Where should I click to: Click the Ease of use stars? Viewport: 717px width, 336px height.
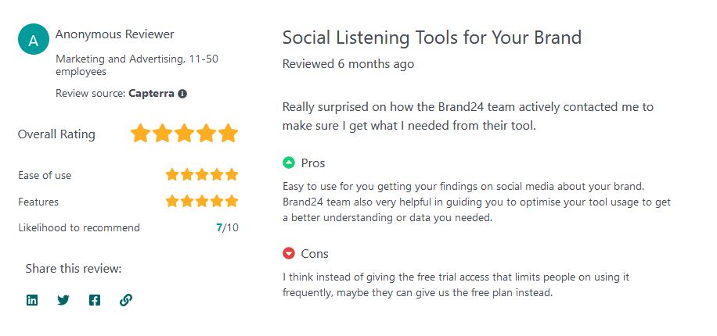(x=201, y=175)
